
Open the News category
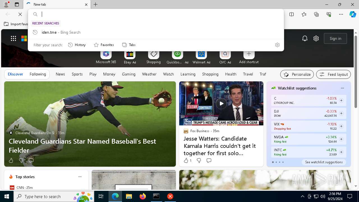[60, 74]
